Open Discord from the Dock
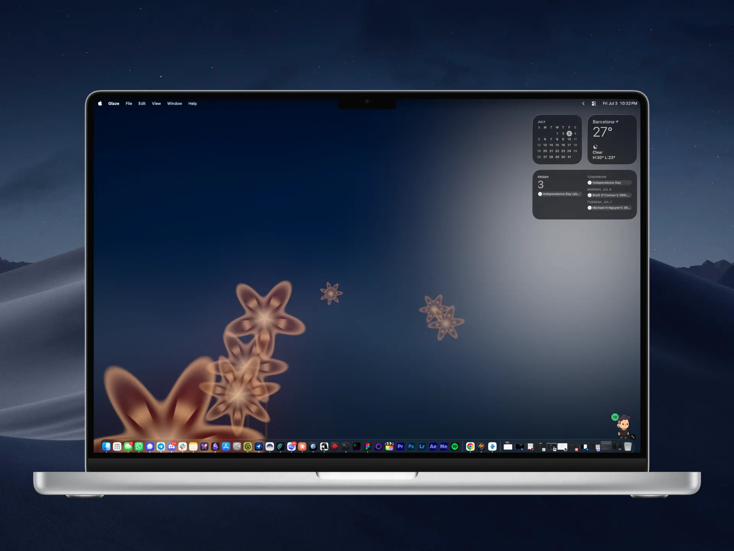The image size is (734, 551). (x=172, y=447)
